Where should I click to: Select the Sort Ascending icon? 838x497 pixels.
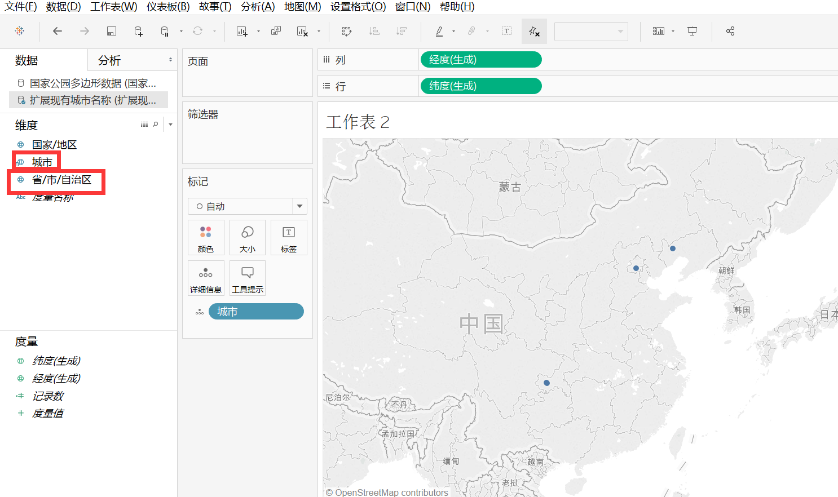point(374,31)
